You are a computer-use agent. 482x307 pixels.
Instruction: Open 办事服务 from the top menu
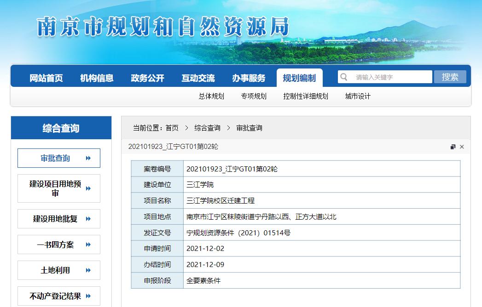(x=249, y=78)
